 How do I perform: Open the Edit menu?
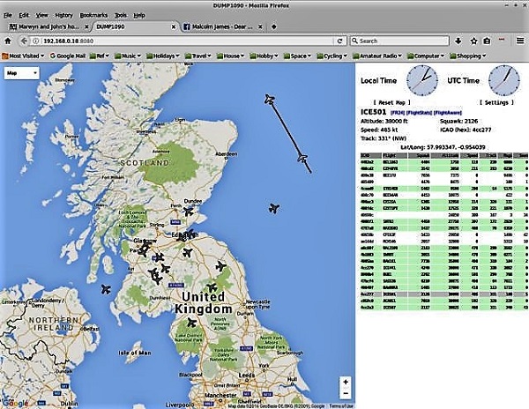[24, 15]
